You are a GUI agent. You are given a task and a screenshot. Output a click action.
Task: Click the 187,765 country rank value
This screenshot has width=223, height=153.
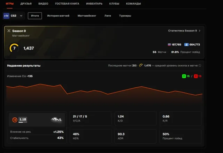(176, 45)
